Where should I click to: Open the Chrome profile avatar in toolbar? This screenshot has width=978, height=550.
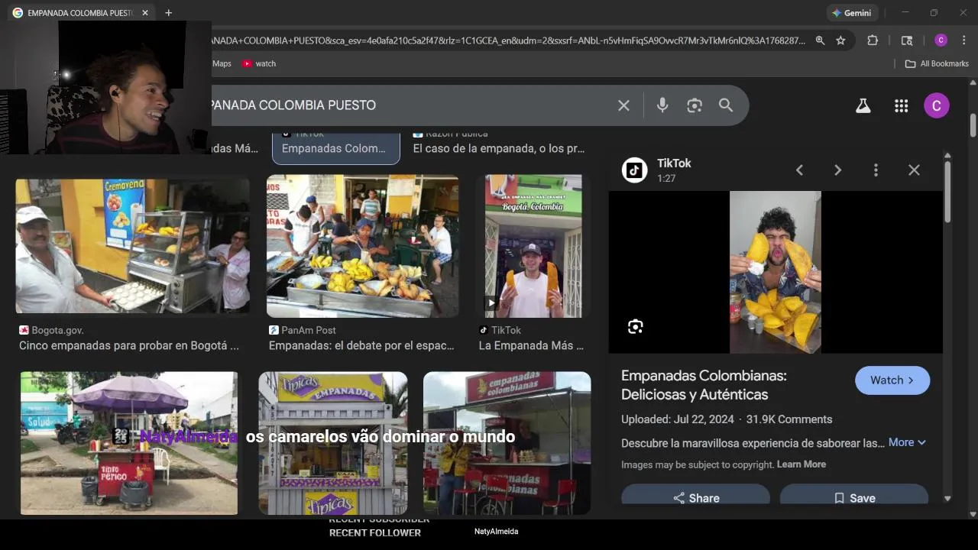[x=941, y=40]
